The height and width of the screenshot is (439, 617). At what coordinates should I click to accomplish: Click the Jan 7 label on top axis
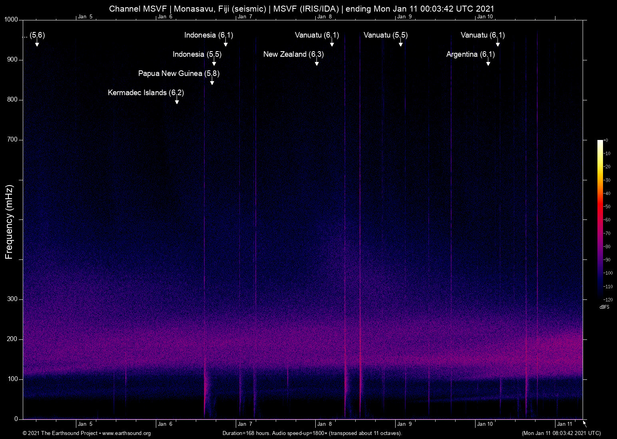(x=245, y=16)
